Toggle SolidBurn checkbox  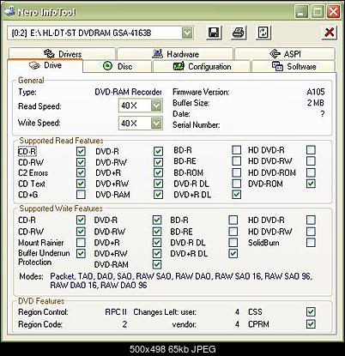point(311,243)
